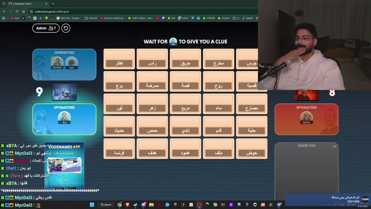
Task: Open the Windows Start menu
Action: [92, 205]
